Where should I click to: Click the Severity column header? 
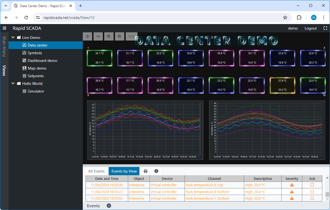(292, 179)
